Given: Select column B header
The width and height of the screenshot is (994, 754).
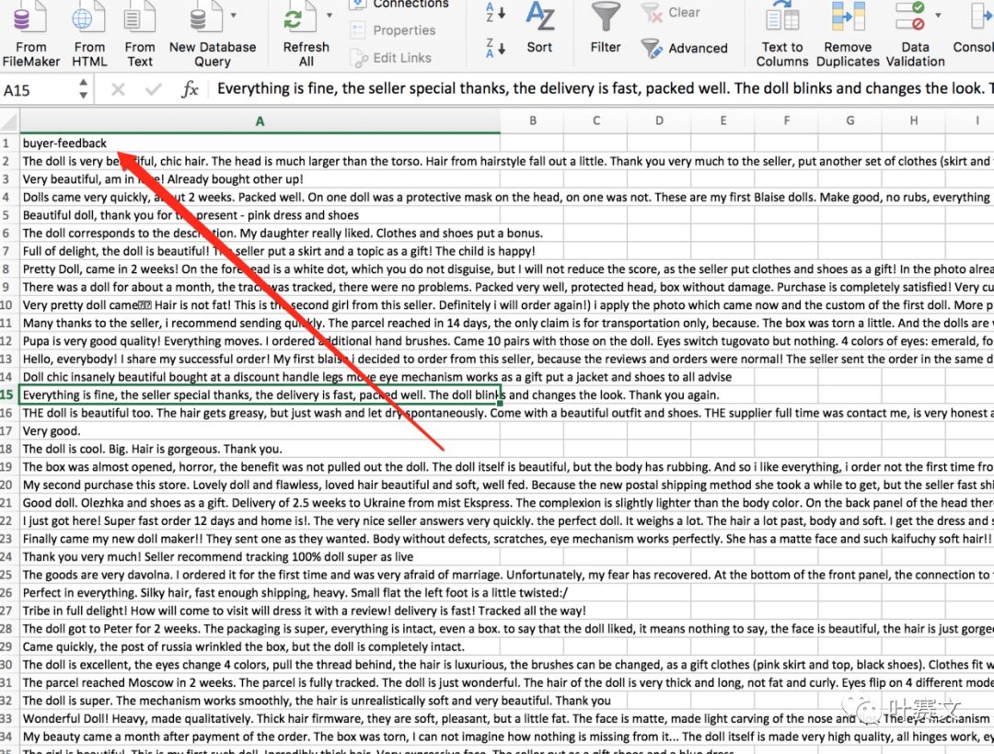Looking at the screenshot, I should click(x=532, y=120).
